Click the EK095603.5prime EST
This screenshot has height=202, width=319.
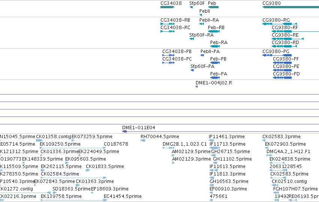(67, 163)
